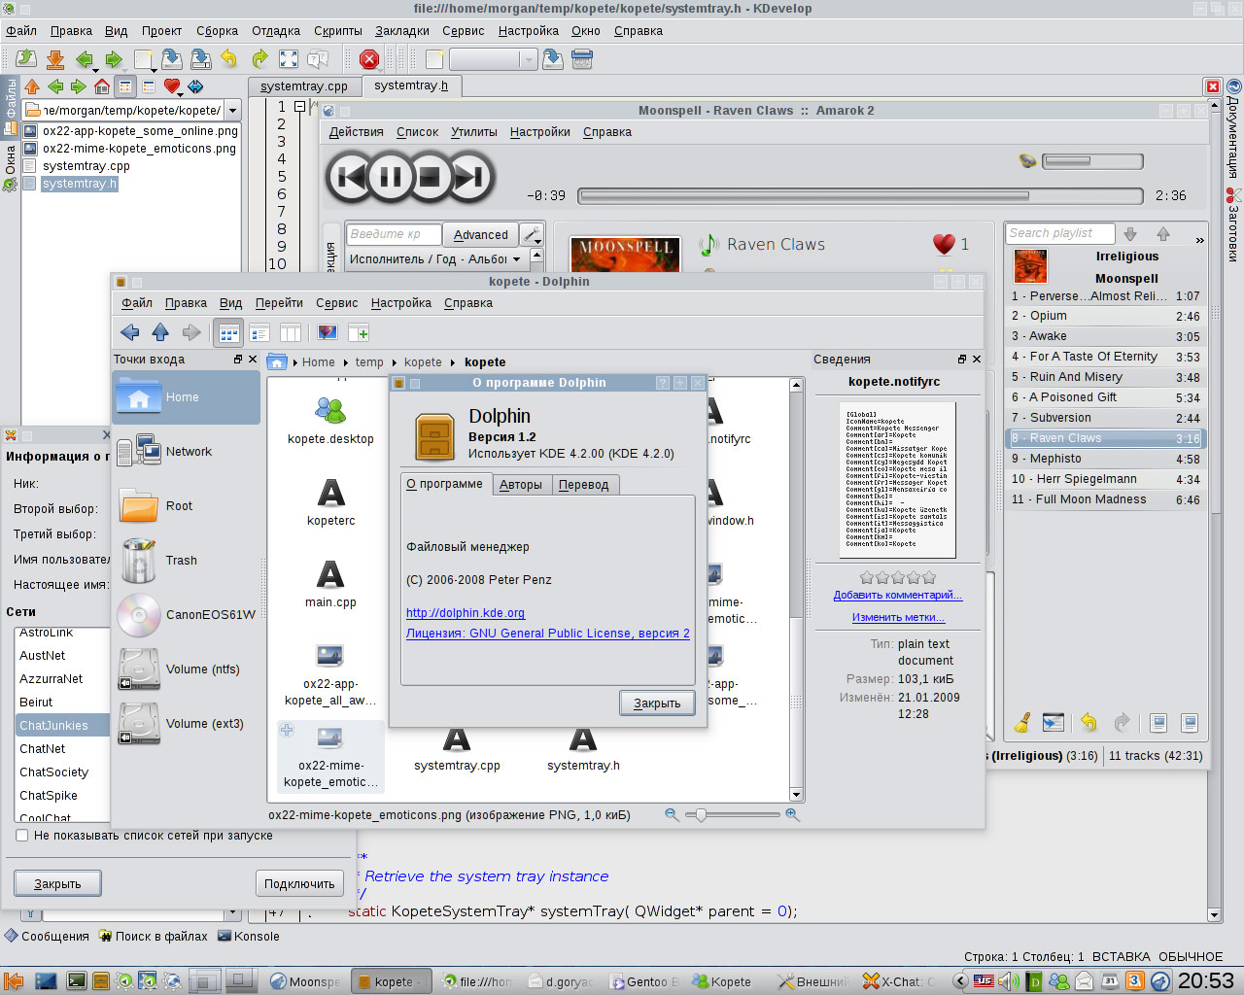Click the 'Введите кр' filter field in Amarok
Viewport: 1244px width, 995px height.
click(394, 234)
